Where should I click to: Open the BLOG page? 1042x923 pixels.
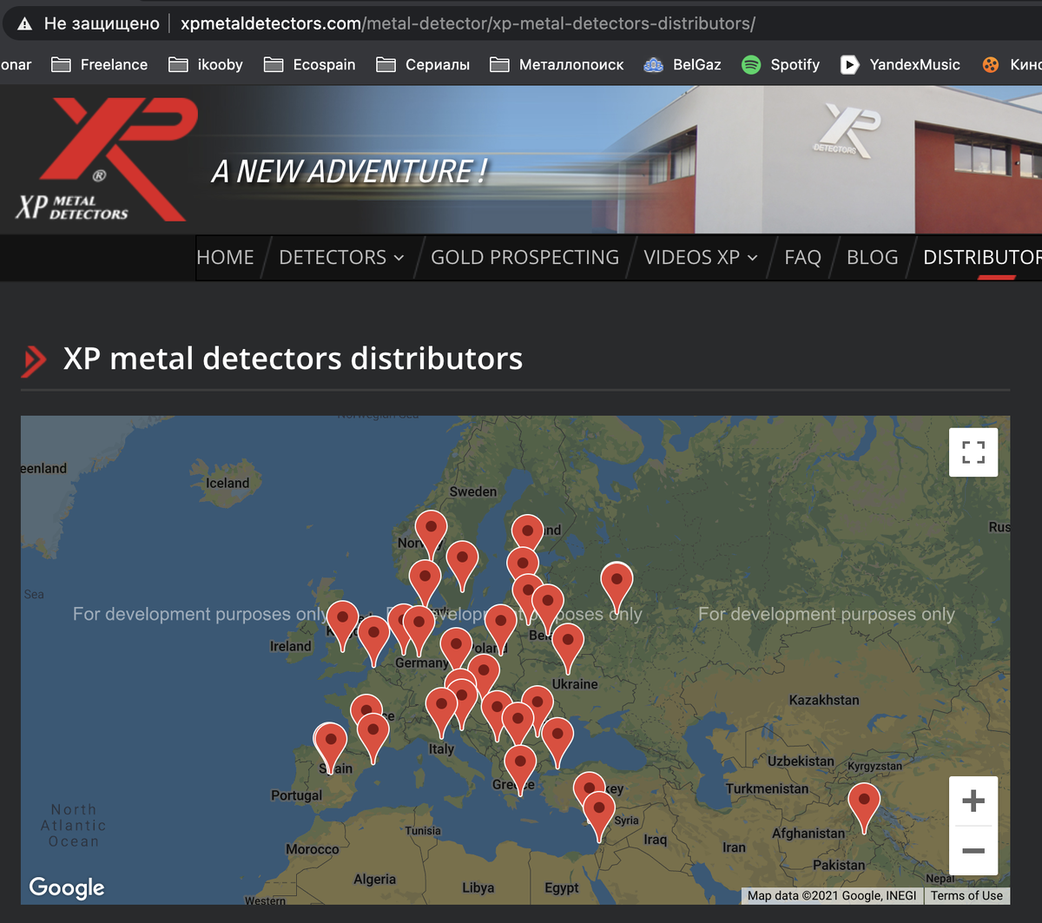click(872, 258)
